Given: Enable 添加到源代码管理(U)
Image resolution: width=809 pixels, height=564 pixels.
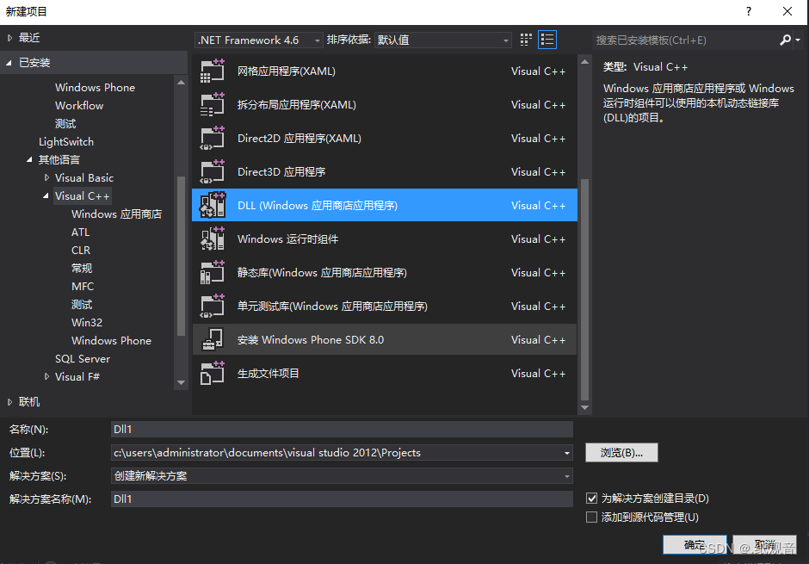Looking at the screenshot, I should pyautogui.click(x=593, y=517).
